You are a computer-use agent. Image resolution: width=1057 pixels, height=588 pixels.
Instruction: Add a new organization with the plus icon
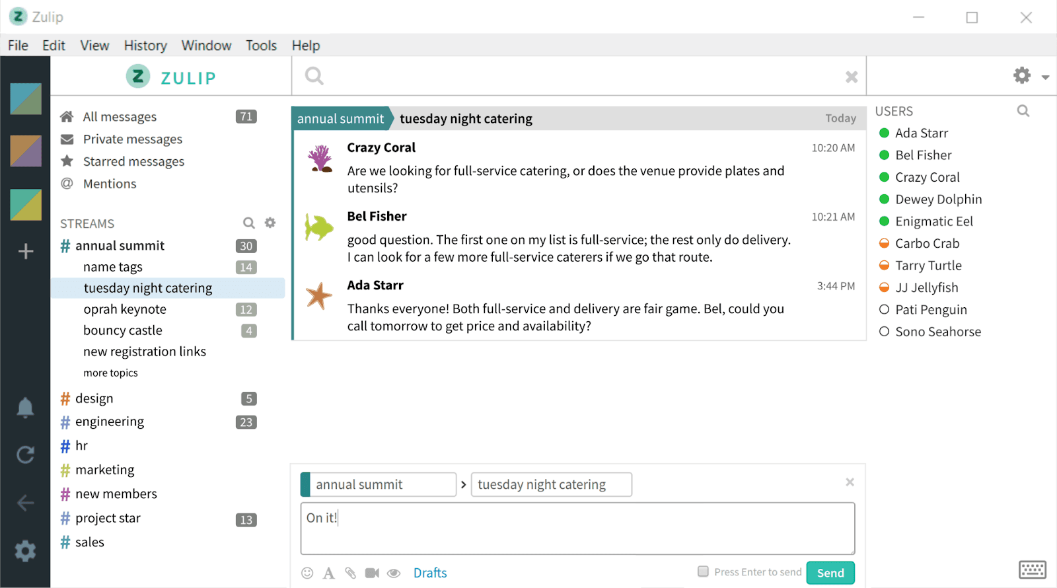coord(26,251)
